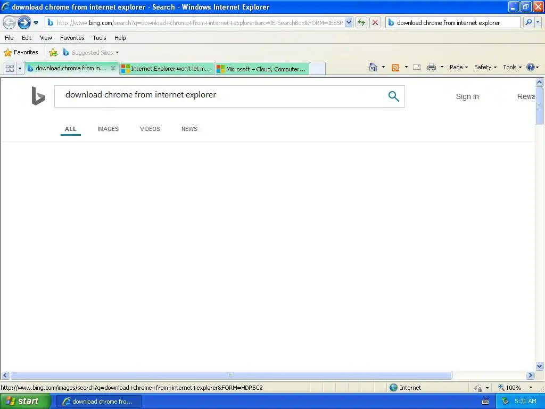Open the File menu
This screenshot has width=545, height=409.
pyautogui.click(x=10, y=38)
